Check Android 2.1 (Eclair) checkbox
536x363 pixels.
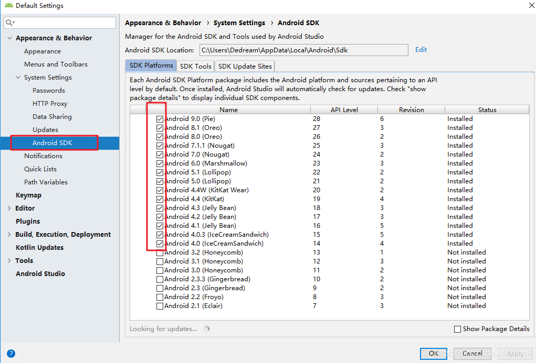click(160, 306)
